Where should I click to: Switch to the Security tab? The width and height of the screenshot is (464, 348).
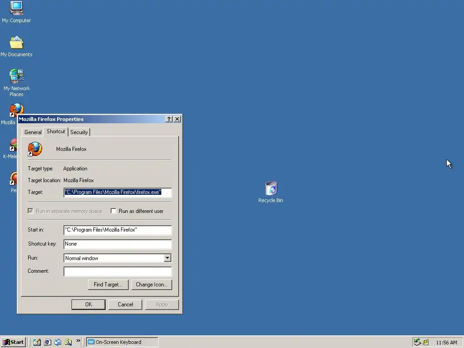(x=79, y=132)
